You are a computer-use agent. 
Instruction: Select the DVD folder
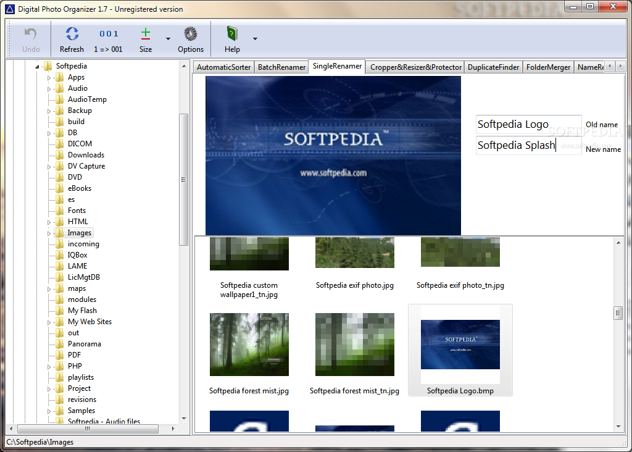point(75,177)
